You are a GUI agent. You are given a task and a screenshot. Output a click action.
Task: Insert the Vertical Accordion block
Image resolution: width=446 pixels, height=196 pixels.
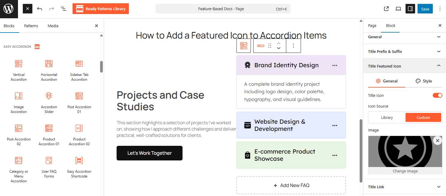(x=19, y=70)
